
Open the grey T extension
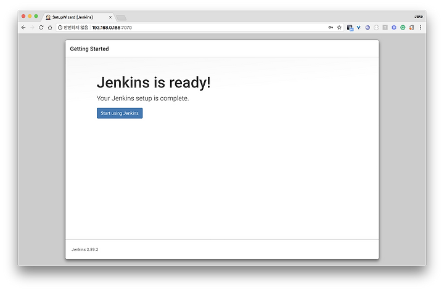coord(385,28)
